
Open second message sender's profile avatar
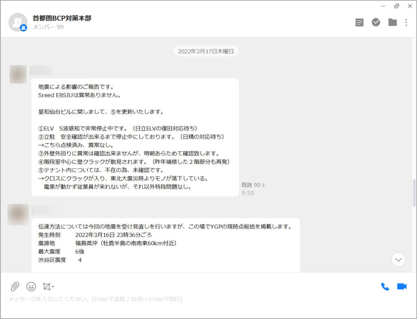point(18,214)
